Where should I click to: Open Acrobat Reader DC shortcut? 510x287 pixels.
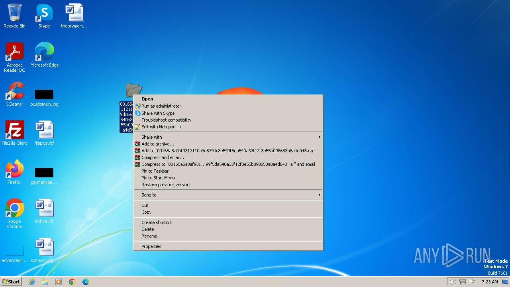(x=14, y=57)
